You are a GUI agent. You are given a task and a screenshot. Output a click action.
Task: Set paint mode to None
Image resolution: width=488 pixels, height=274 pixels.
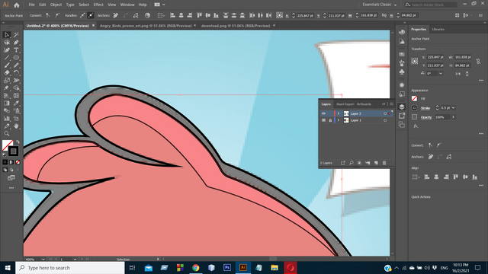[x=18, y=162]
